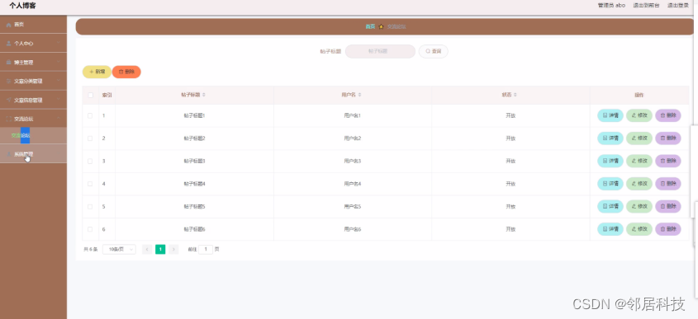This screenshot has height=319, width=698.
Task: Click the icon beside 博主管理 in sidebar
Action: pos(8,63)
